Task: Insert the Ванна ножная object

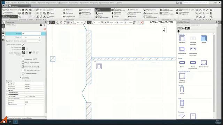Action: [203, 64]
